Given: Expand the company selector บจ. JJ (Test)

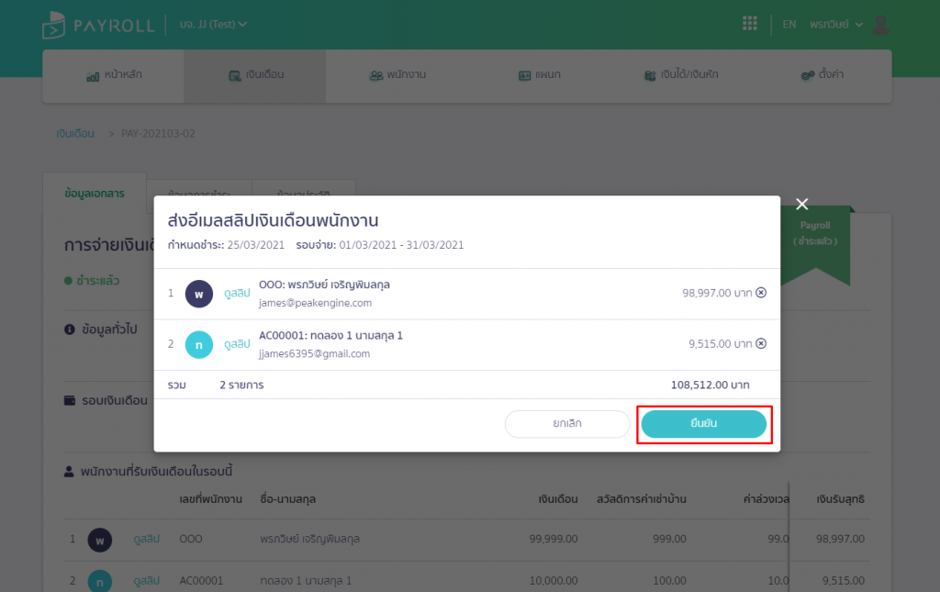Looking at the screenshot, I should tap(213, 25).
